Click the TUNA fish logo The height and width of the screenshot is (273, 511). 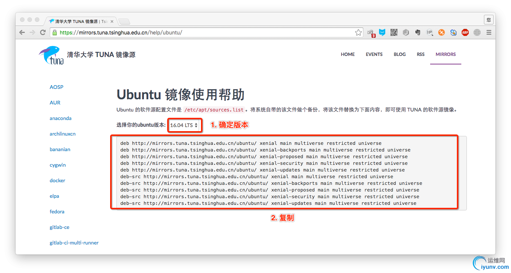[51, 55]
